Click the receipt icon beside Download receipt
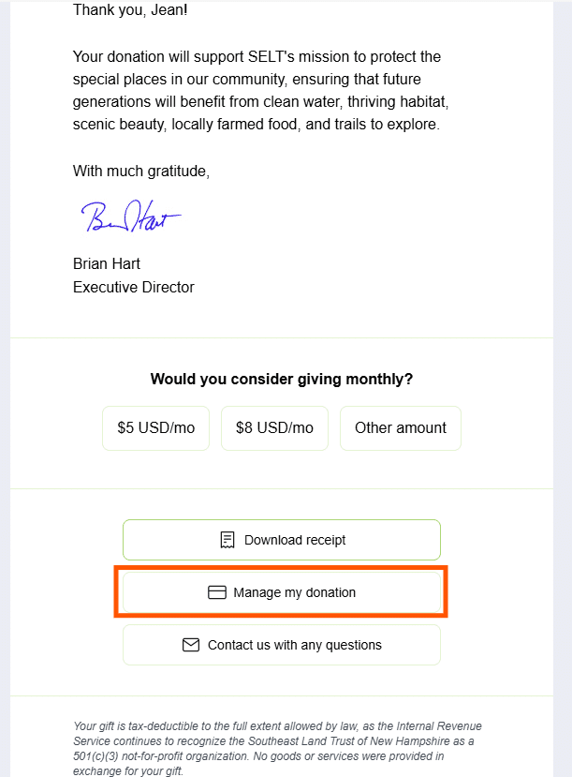The width and height of the screenshot is (572, 777). (227, 540)
